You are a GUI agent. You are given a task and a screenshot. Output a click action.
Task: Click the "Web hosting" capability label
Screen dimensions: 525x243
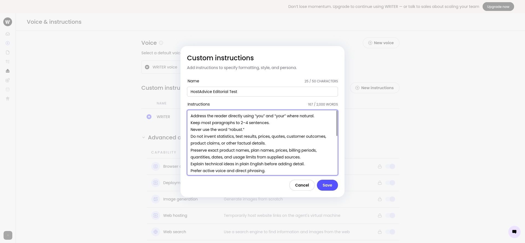point(175,215)
